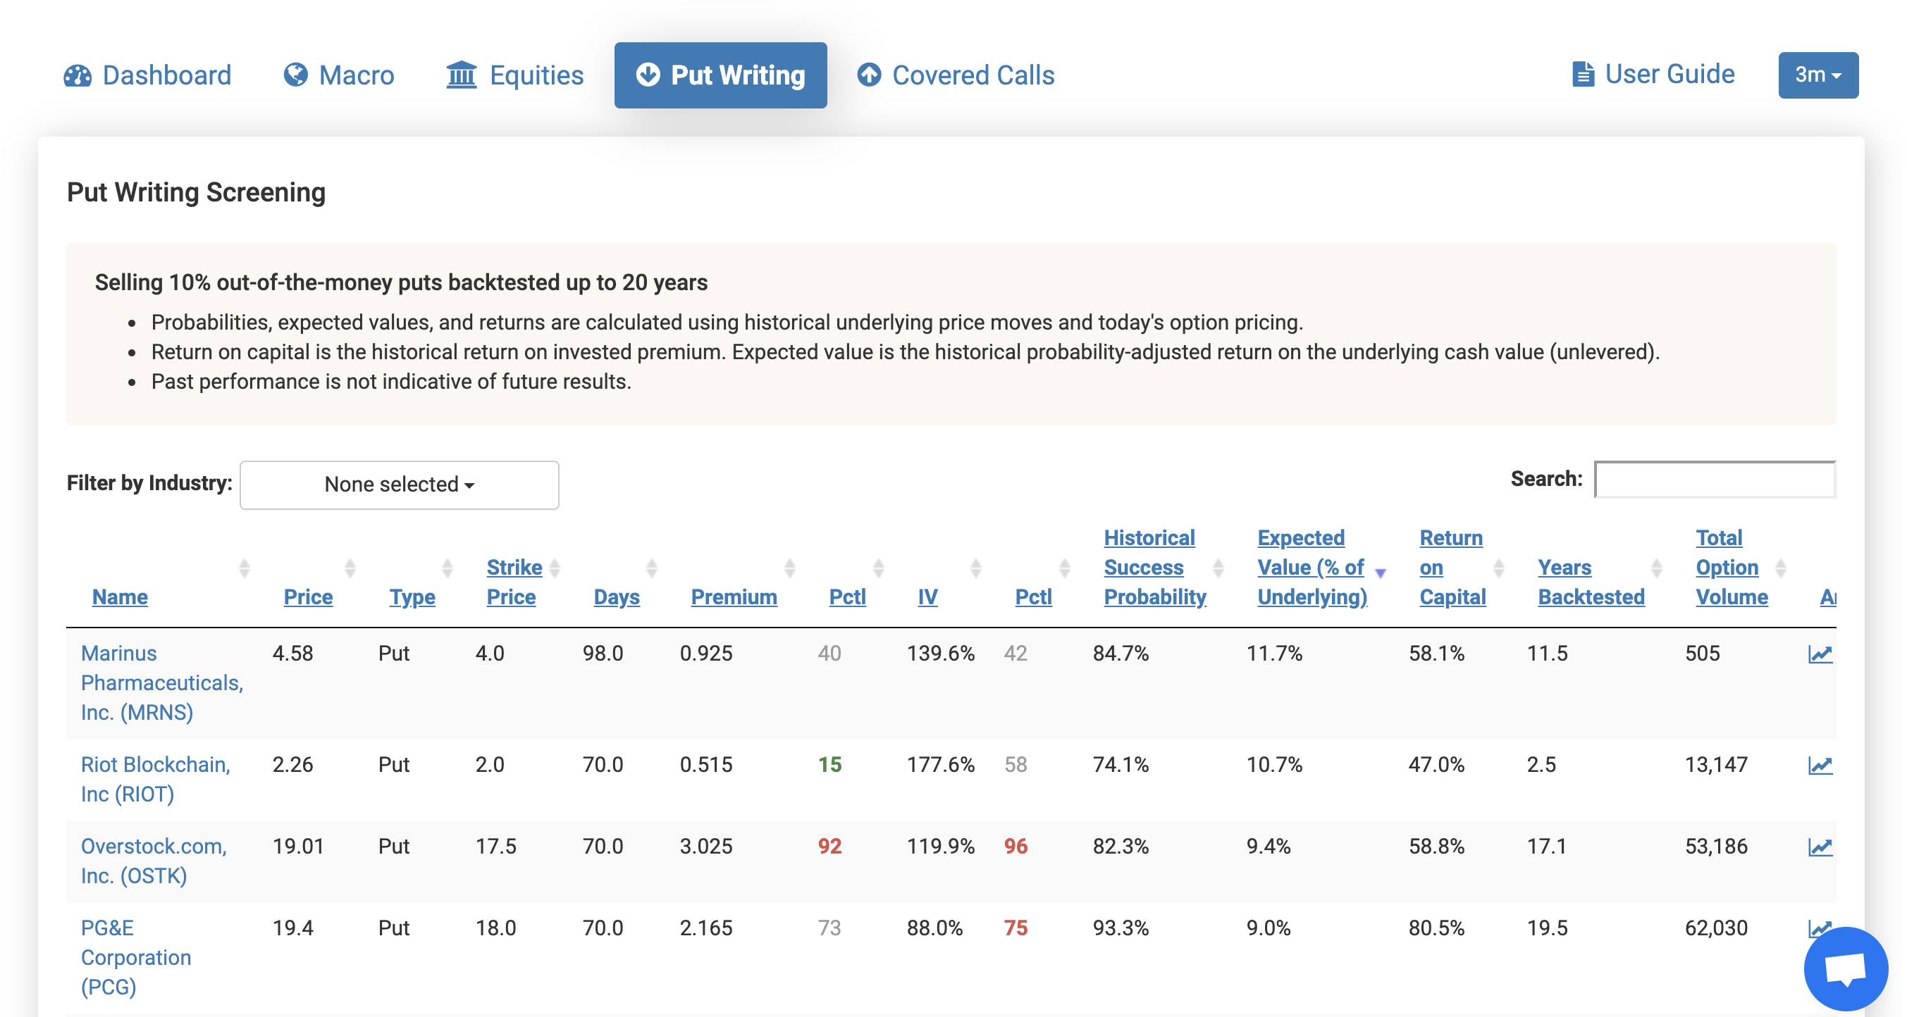The width and height of the screenshot is (1907, 1017).
Task: Click the Covered Calls up-arrow icon
Action: (x=869, y=75)
